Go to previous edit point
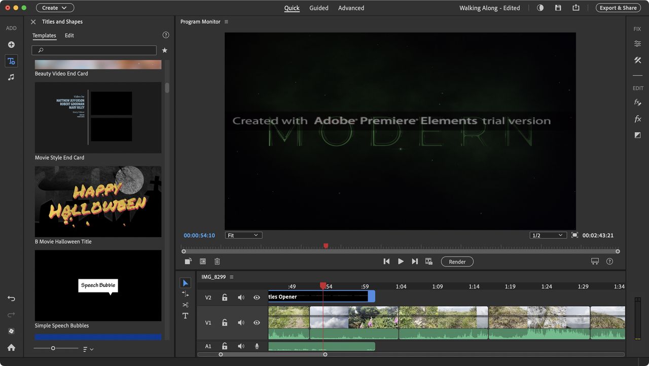This screenshot has height=366, width=649. click(386, 262)
